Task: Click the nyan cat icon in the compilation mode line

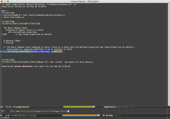Action: tap(94, 107)
